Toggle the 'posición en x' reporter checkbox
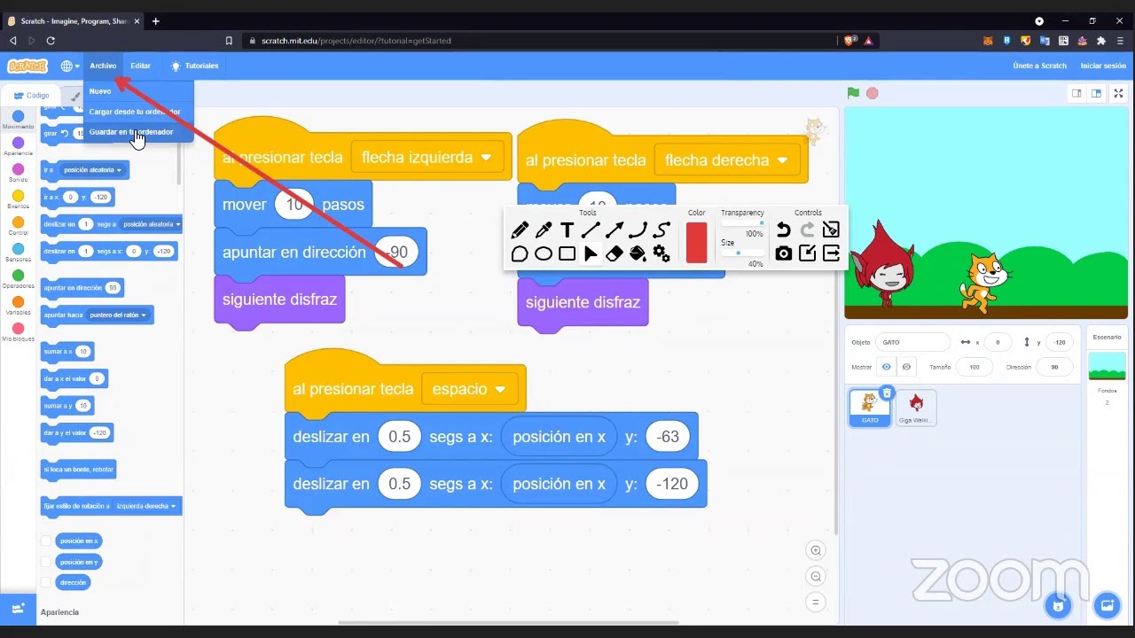 46,541
